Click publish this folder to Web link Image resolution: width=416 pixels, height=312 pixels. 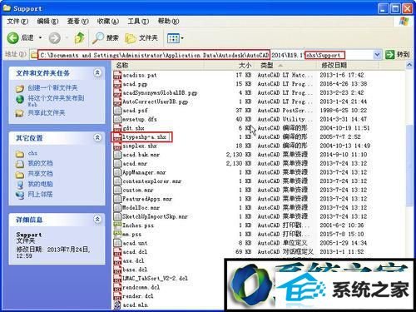pyautogui.click(x=56, y=101)
